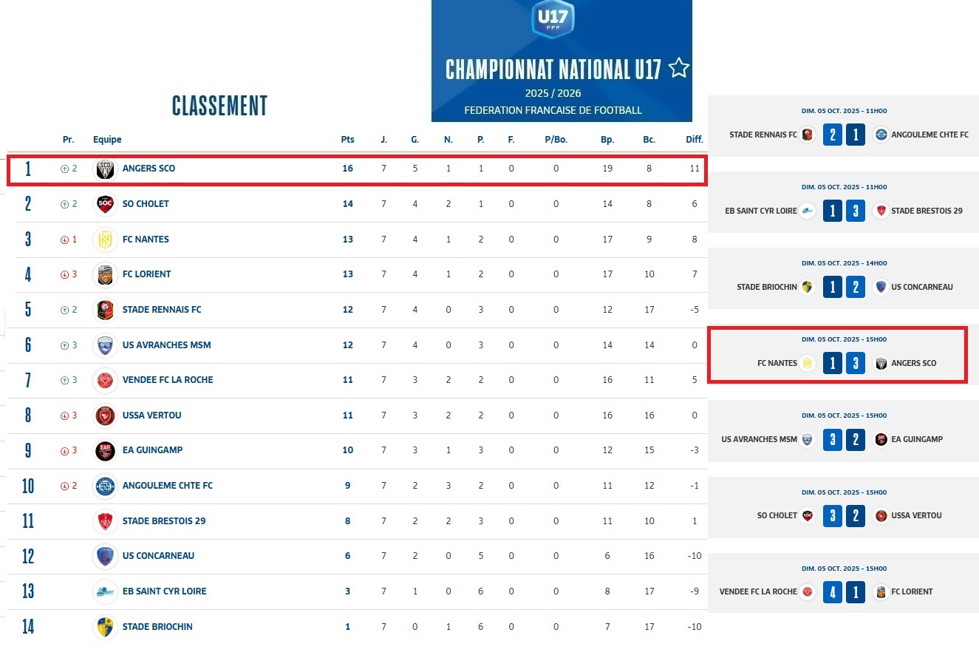The height and width of the screenshot is (658, 979).
Task: Click the FC Nantes yellow crest in standings
Action: click(105, 240)
